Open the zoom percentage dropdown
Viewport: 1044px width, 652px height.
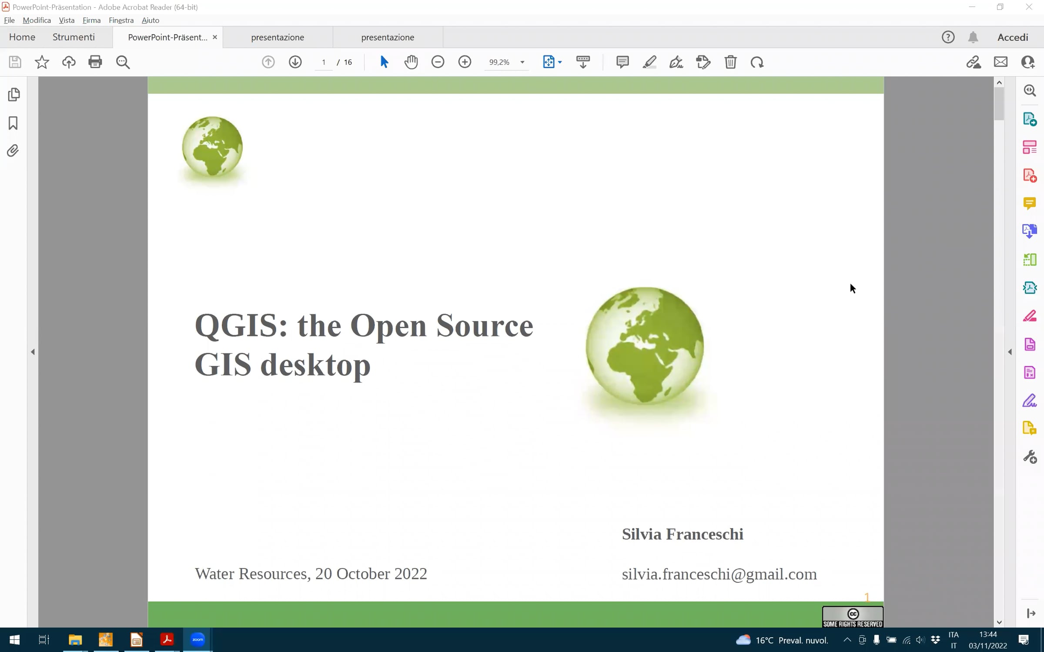[x=522, y=62]
